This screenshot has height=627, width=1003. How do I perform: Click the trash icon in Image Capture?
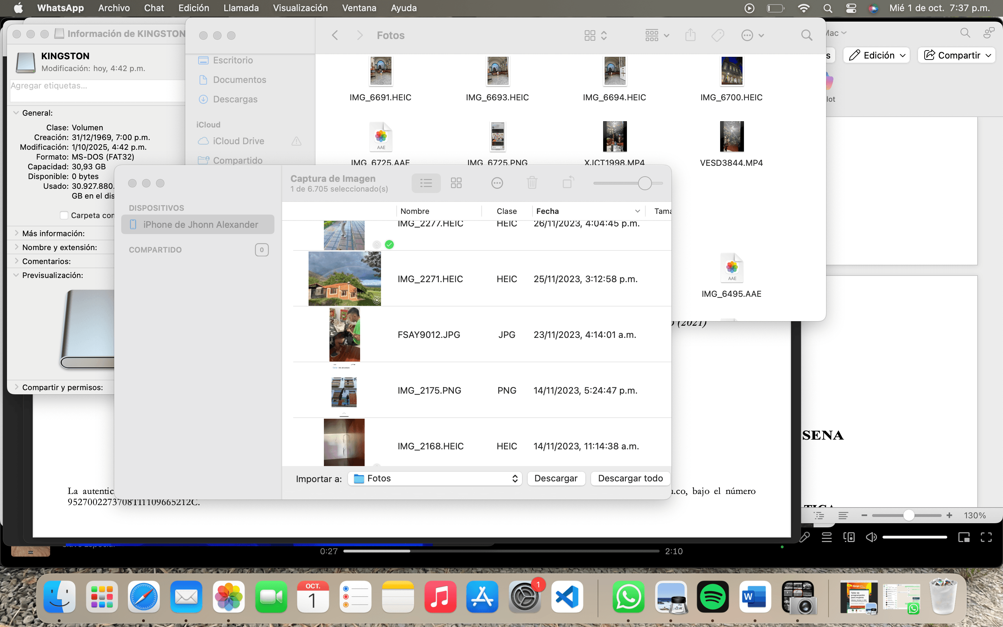(x=532, y=183)
